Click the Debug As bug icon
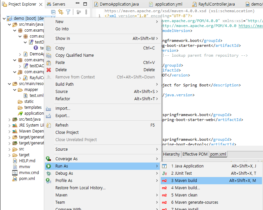 pyautogui.click(x=49, y=173)
